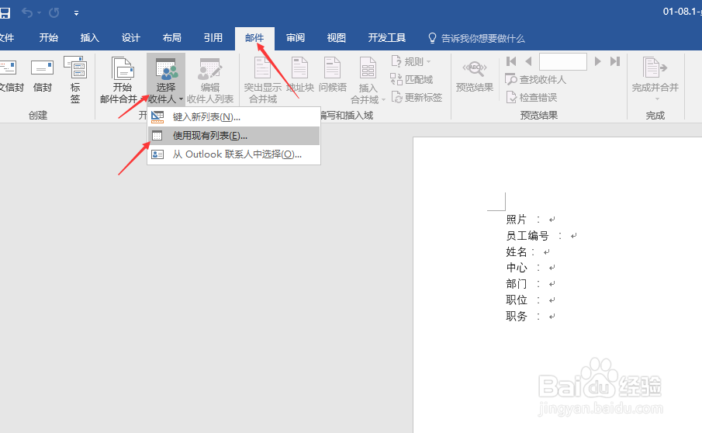Open the 引用 tab
The image size is (702, 433).
point(213,38)
